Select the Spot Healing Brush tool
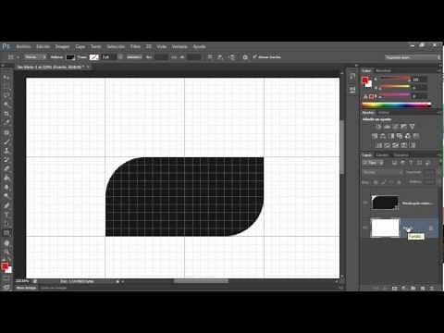Image resolution: width=444 pixels, height=333 pixels. (x=6, y=132)
